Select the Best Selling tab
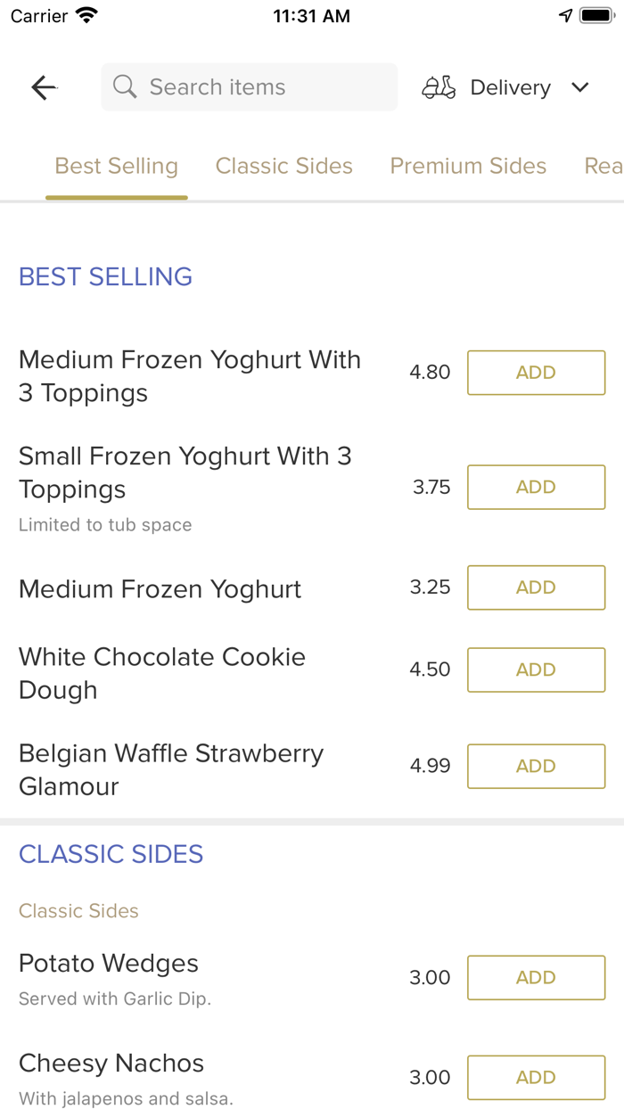The image size is (624, 1109). tap(116, 166)
